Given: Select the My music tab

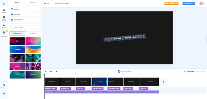Looking at the screenshot, I should click(x=33, y=33).
